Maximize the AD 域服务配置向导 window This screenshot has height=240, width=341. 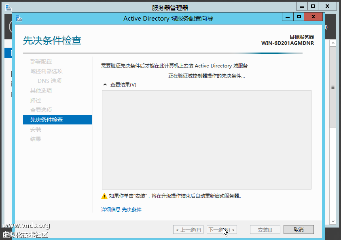tap(299, 17)
